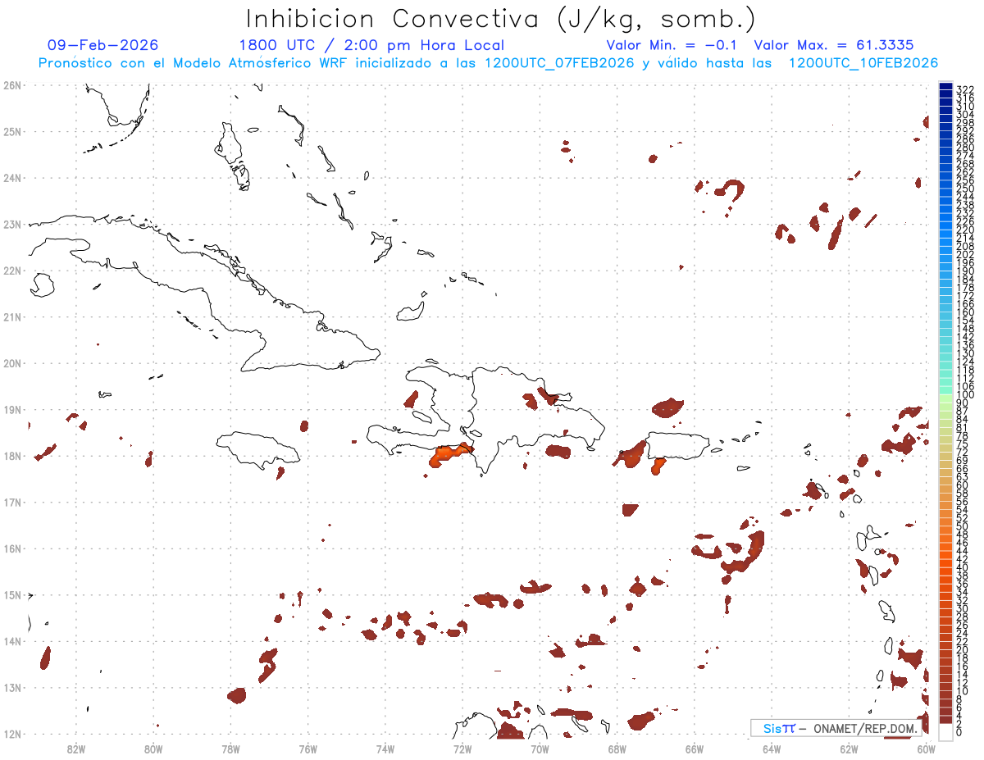The width and height of the screenshot is (984, 760).
Task: Click the 13N latitude label
Action: pyautogui.click(x=12, y=687)
